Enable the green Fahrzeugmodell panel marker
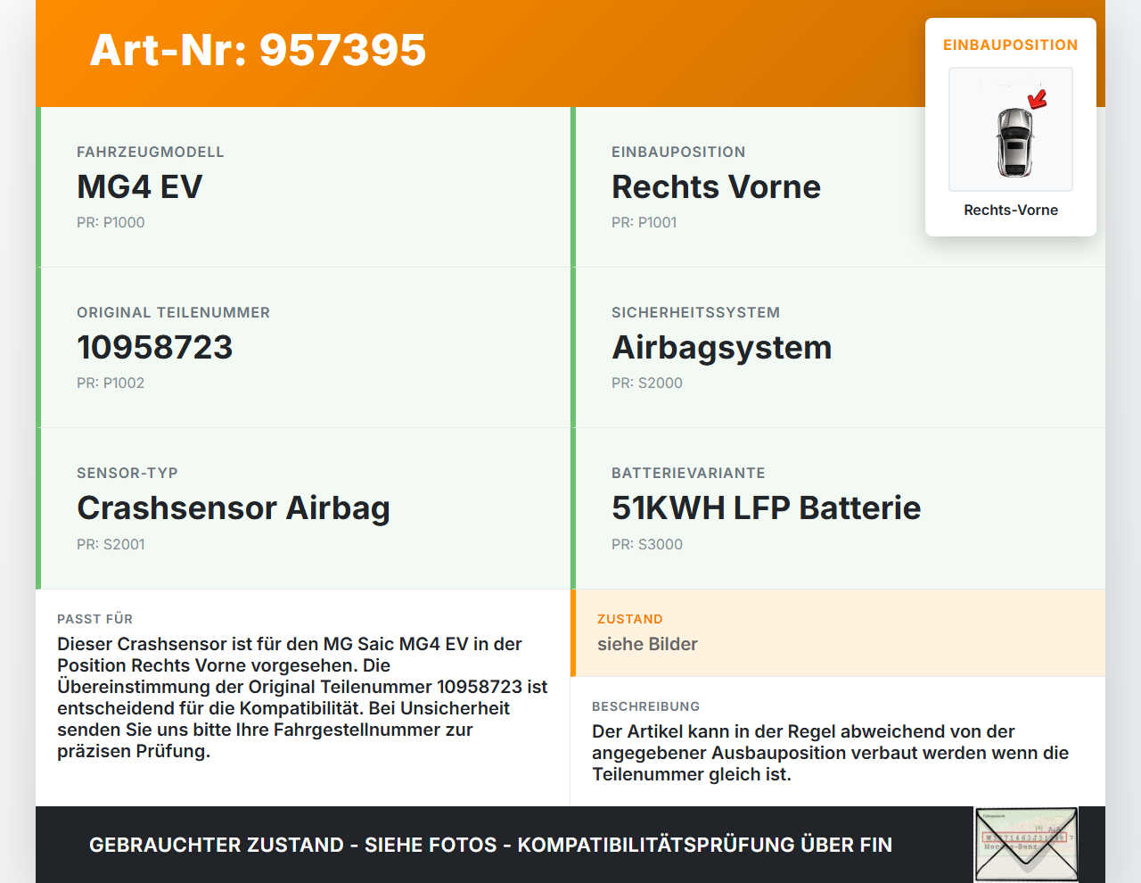Viewport: 1141px width, 883px height. click(x=37, y=187)
